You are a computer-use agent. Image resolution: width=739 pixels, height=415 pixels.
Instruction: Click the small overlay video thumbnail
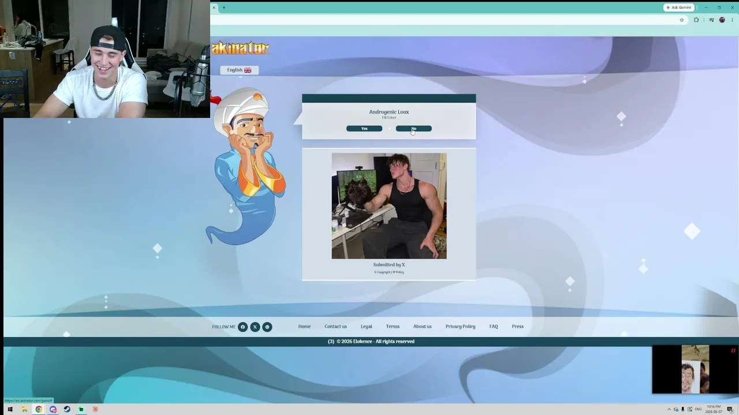[695, 369]
